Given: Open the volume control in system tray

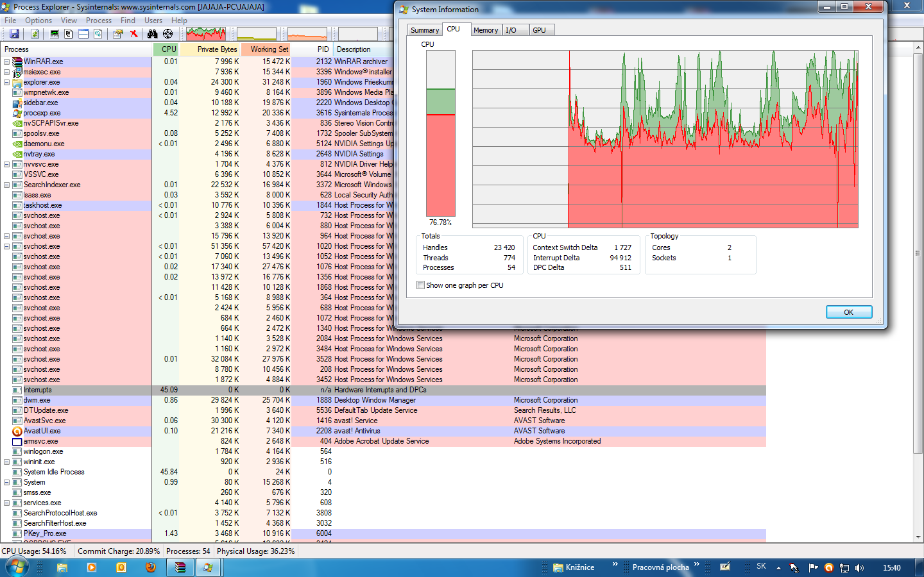Looking at the screenshot, I should click(859, 567).
